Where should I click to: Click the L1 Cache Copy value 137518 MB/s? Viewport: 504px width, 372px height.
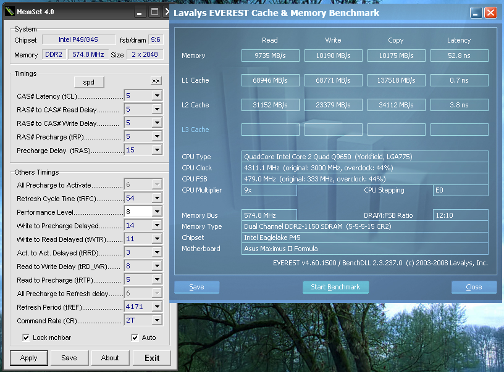[x=397, y=80]
